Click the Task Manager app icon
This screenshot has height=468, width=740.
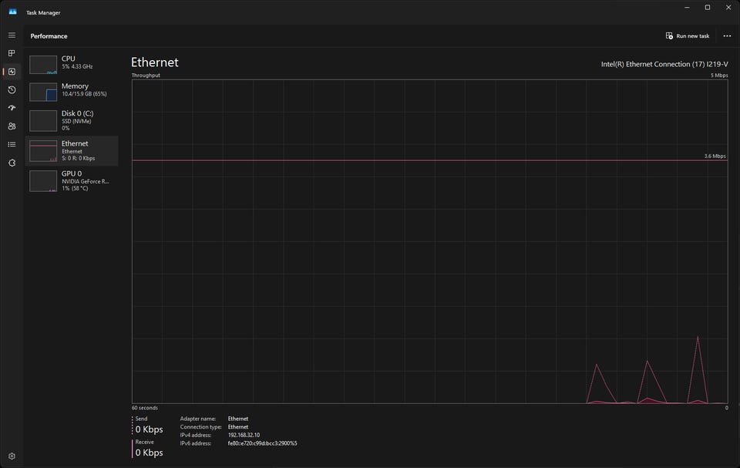point(13,12)
